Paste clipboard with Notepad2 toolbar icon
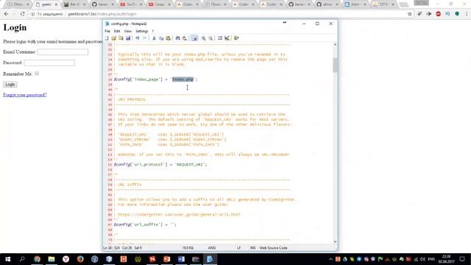471x265 pixels. (169, 38)
